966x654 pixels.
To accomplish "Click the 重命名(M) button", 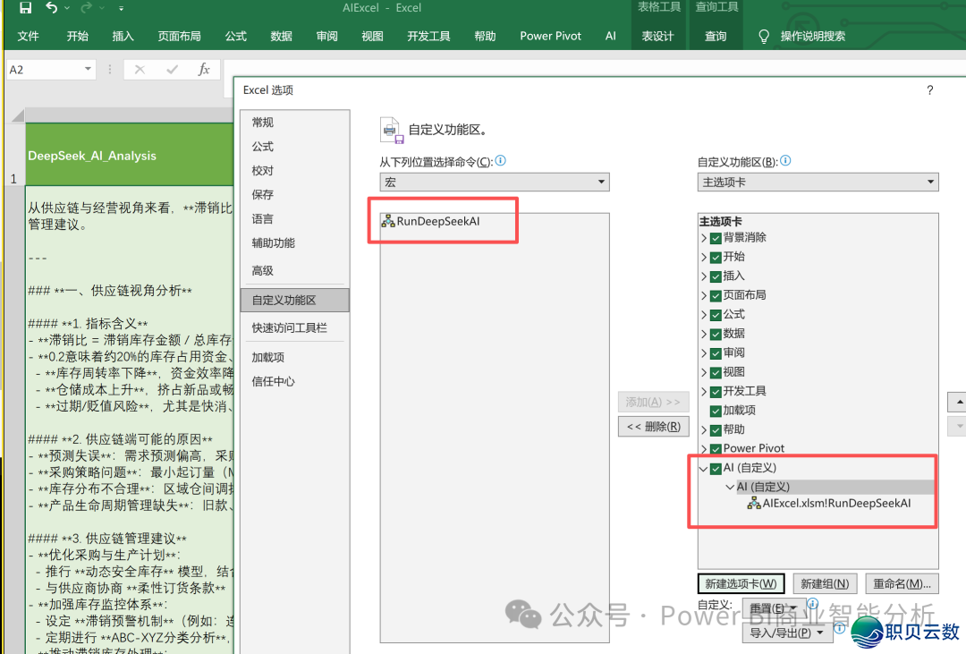I will [x=902, y=582].
